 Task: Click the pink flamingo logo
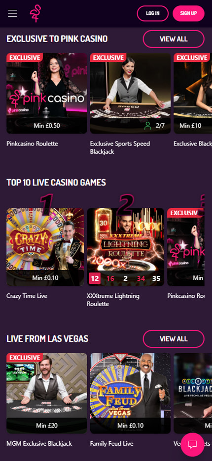coord(35,13)
